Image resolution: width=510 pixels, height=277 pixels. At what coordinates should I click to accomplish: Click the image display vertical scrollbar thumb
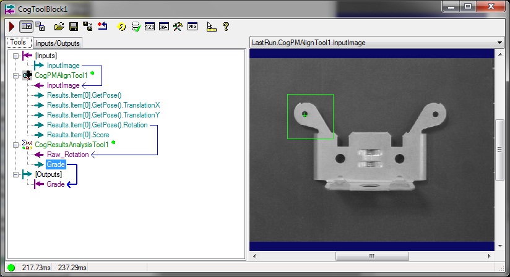[499, 150]
